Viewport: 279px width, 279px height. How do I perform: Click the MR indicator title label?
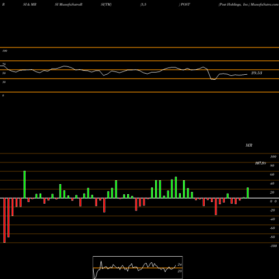[249, 145]
